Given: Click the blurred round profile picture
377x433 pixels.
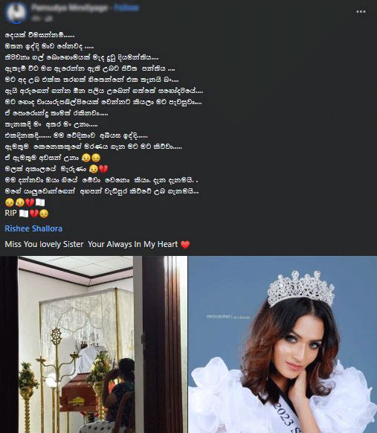Looking at the screenshot, I should (x=16, y=13).
